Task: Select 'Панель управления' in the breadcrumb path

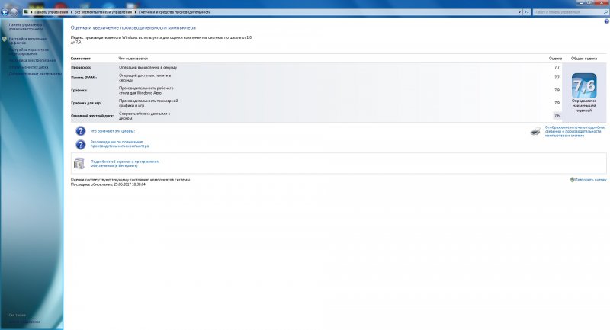Action: 50,12
